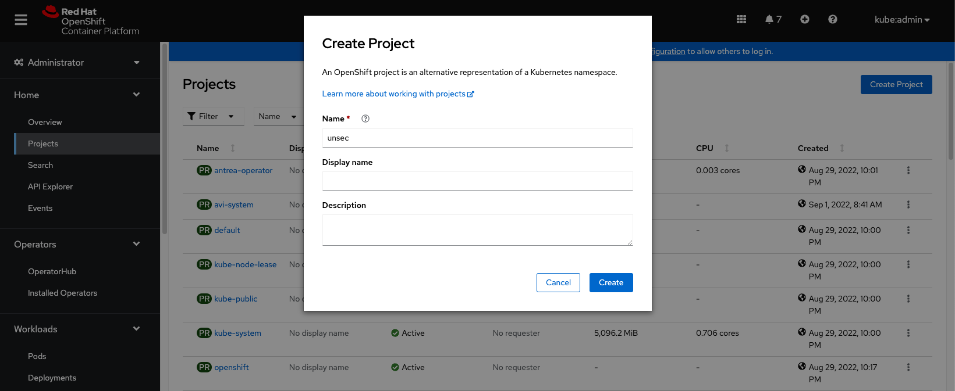This screenshot has height=391, width=955.
Task: Open the Name search-type dropdown
Action: point(278,116)
